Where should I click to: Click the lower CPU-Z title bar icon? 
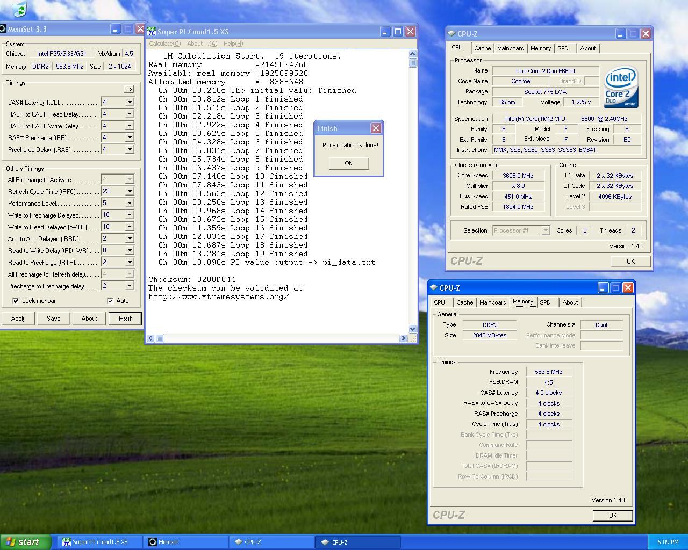434,287
